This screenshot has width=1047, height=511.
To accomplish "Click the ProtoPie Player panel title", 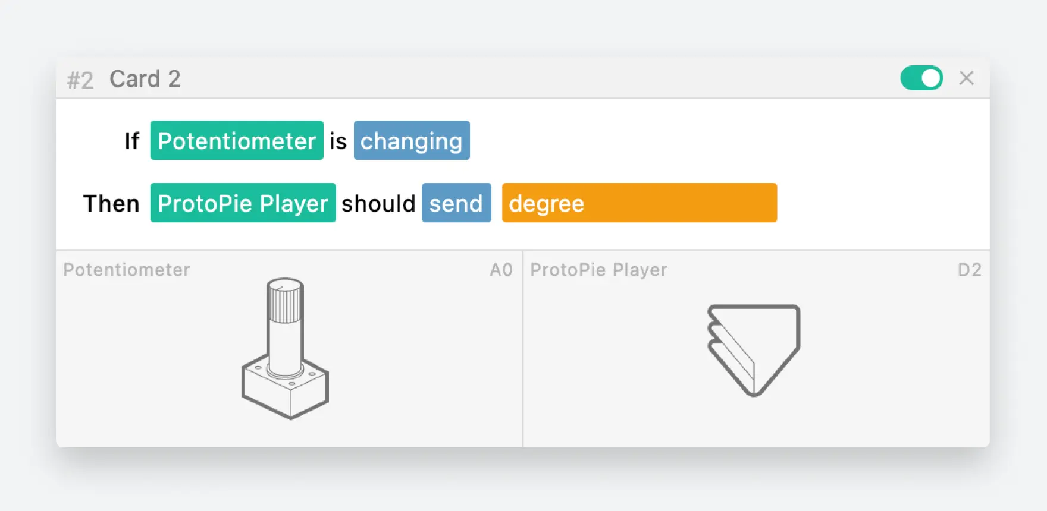I will click(x=598, y=270).
